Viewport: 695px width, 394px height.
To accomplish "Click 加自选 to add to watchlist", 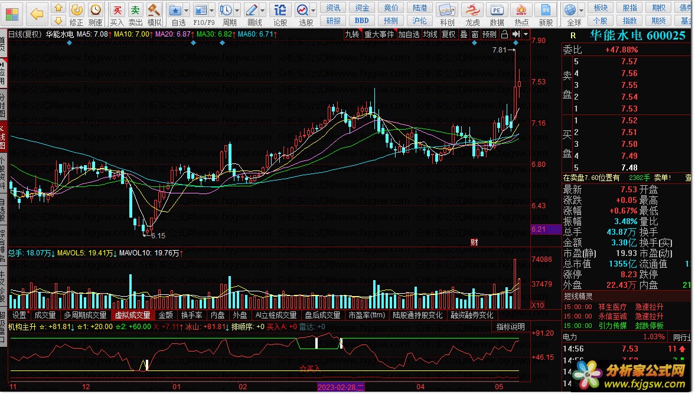I will [x=409, y=35].
